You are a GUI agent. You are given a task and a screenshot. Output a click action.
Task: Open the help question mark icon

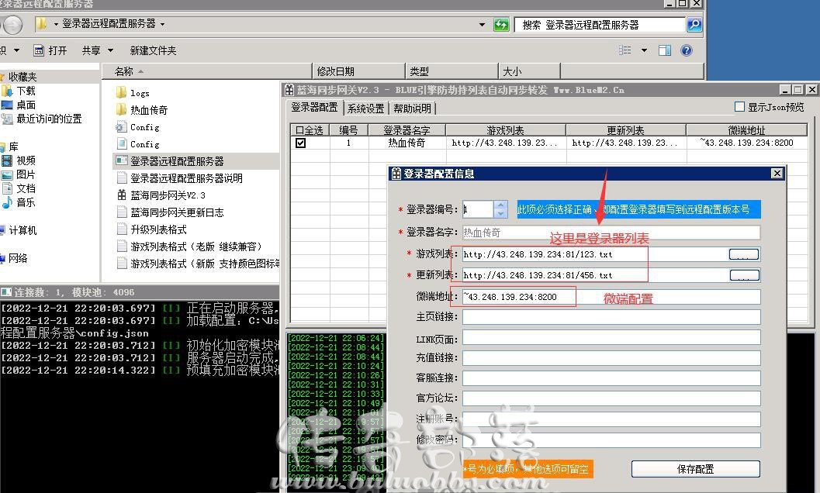(687, 50)
